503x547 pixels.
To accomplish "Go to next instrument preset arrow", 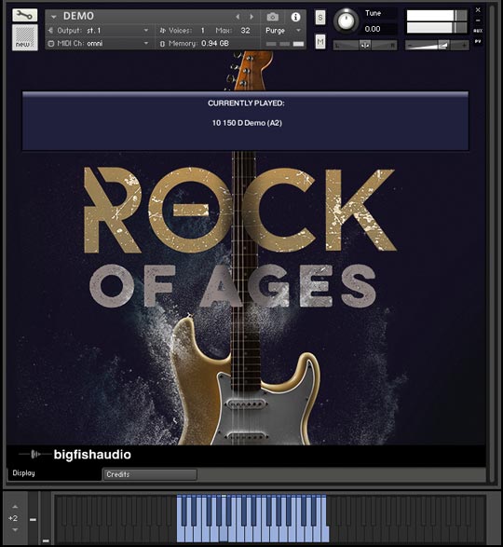I will coord(251,17).
